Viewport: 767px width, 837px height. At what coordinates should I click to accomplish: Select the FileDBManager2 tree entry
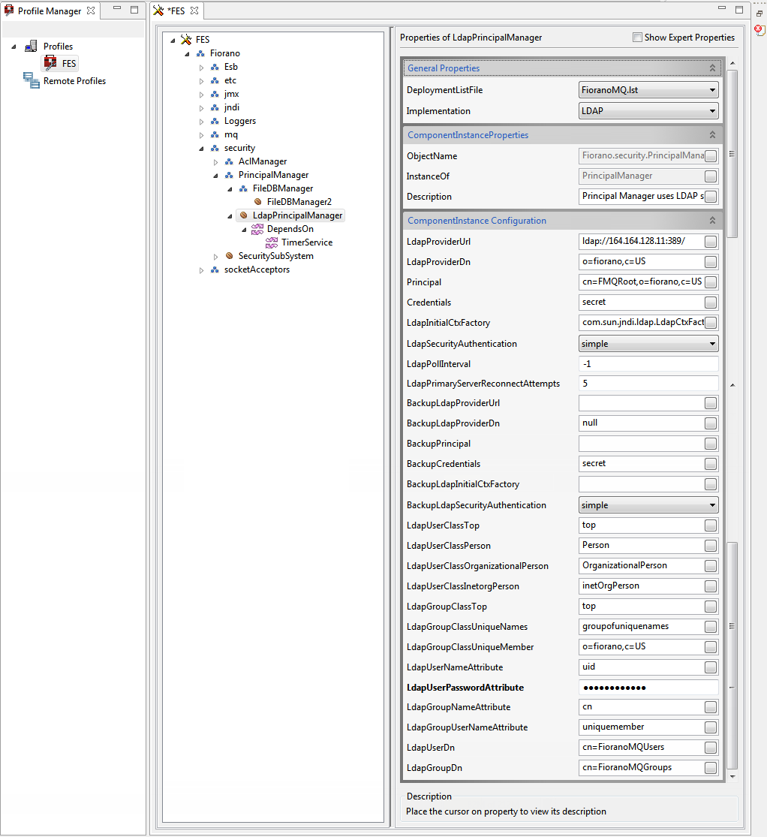coord(299,202)
